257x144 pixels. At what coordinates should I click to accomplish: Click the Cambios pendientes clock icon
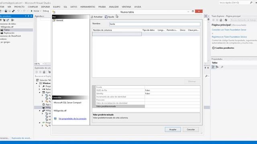(x=213, y=48)
